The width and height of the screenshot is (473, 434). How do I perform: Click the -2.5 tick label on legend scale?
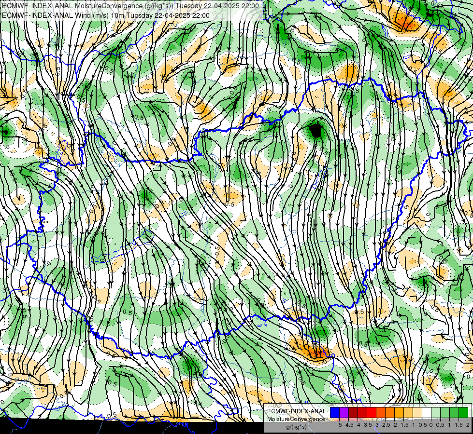385,425
